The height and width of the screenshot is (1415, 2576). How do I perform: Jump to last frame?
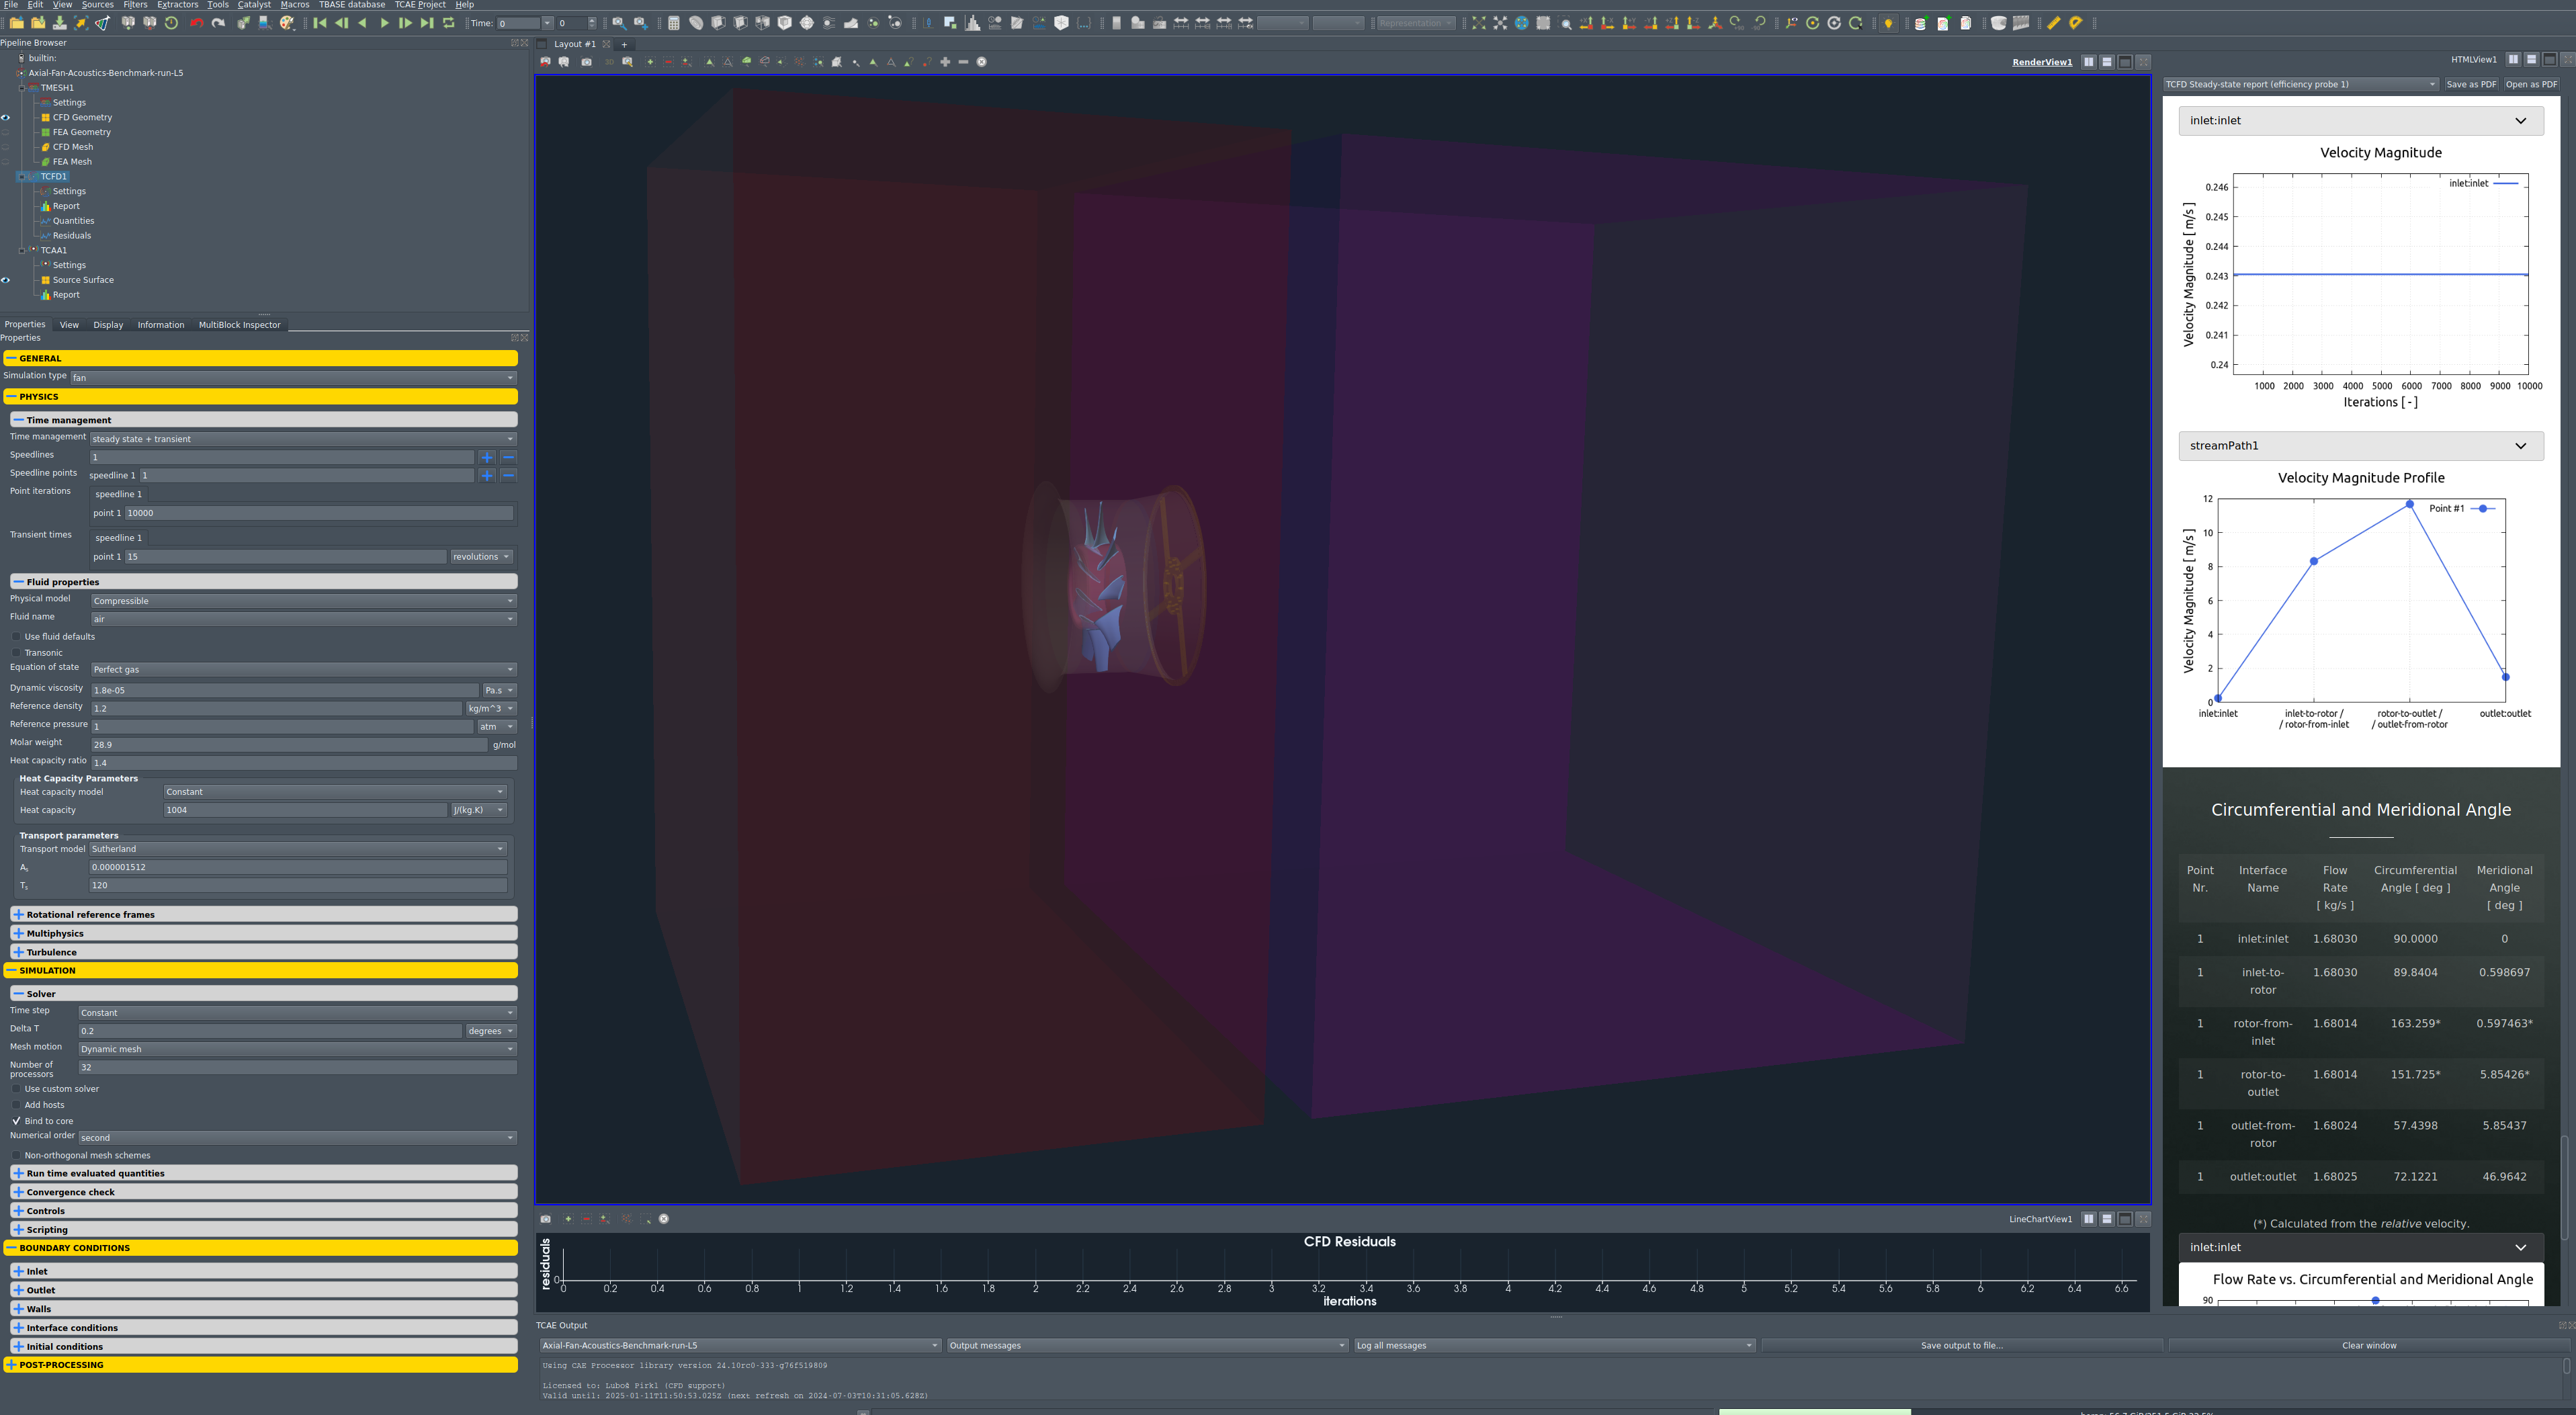pos(427,23)
